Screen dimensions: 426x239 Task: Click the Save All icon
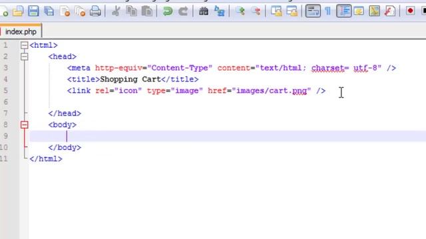click(x=49, y=11)
